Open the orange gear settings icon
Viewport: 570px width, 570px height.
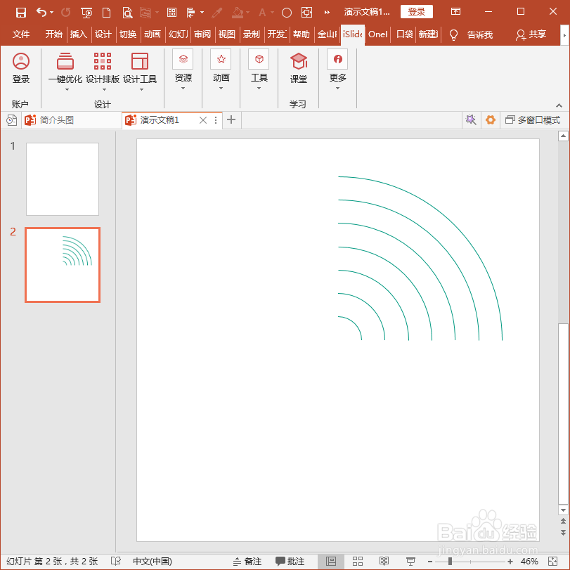point(491,119)
